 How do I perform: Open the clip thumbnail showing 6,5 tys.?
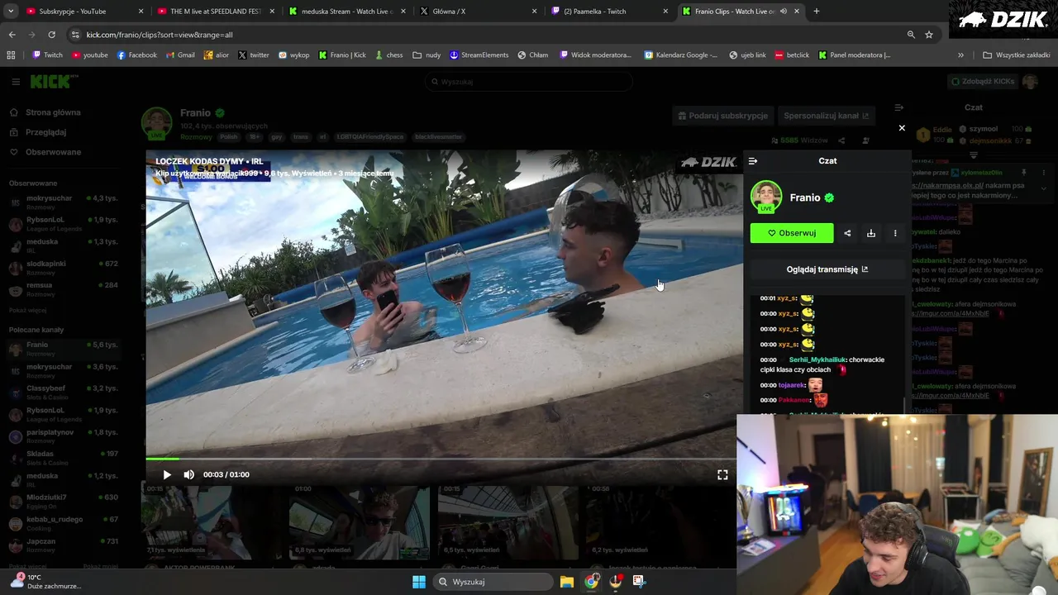tap(508, 522)
